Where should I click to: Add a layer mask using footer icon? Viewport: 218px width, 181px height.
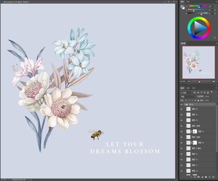198,177
